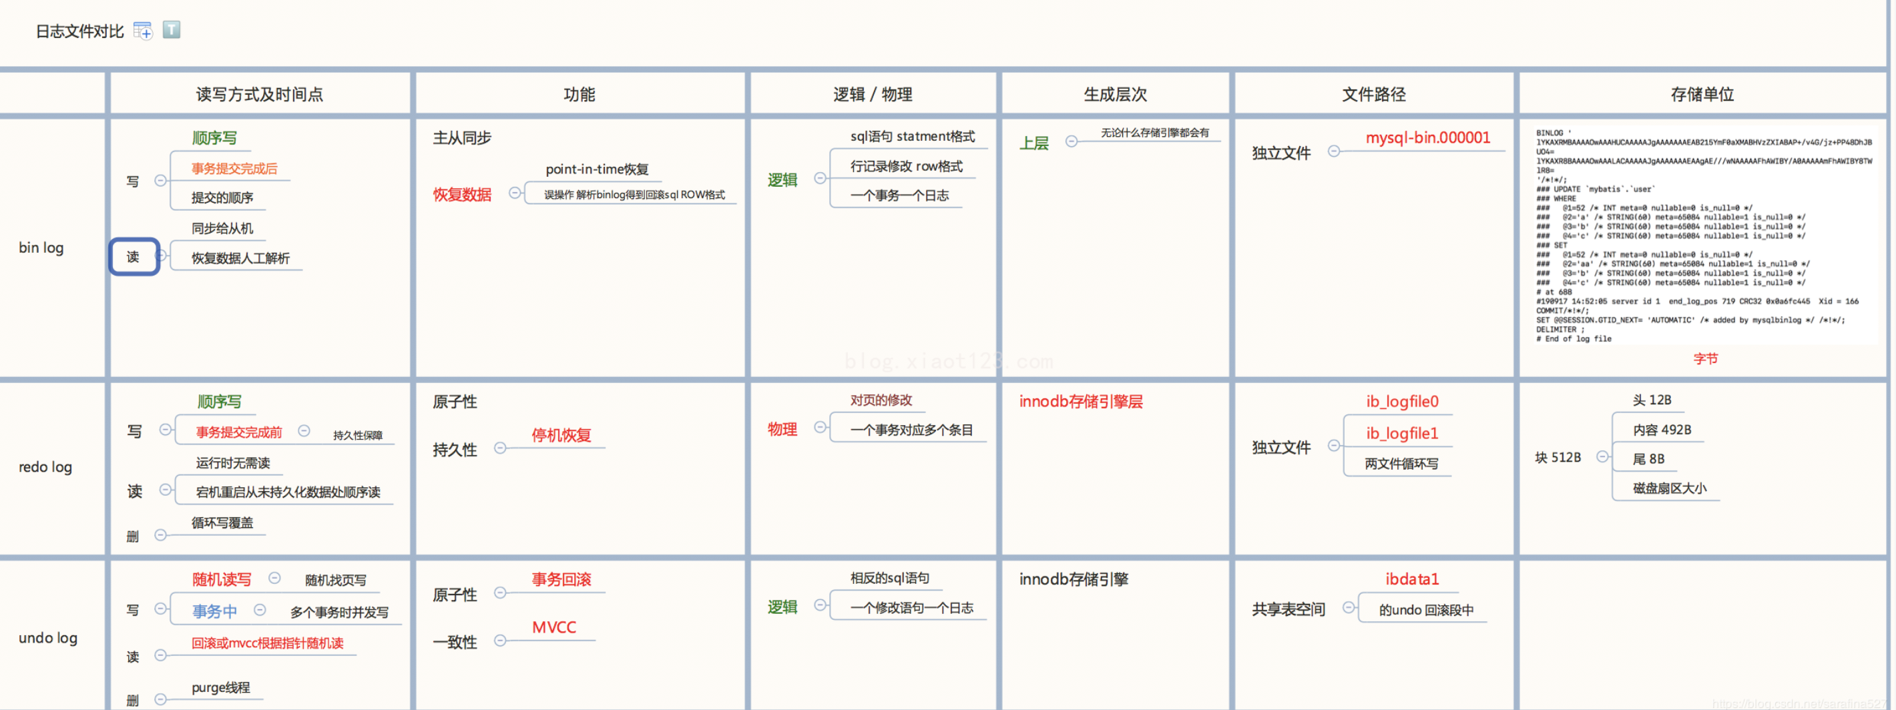Collapse the 上层 node toggle
Viewport: 1896px width, 710px height.
pos(1072,141)
